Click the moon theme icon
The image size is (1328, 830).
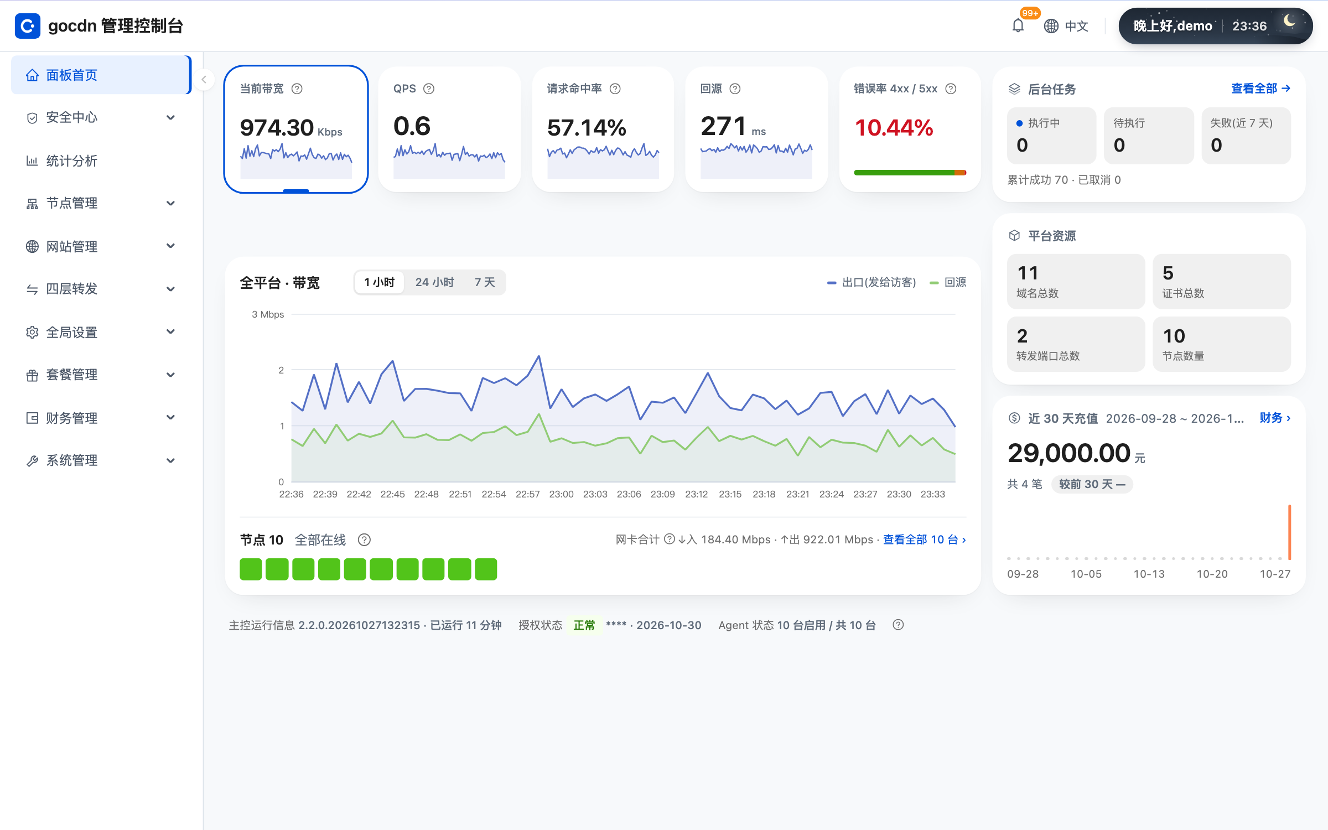[x=1290, y=22]
